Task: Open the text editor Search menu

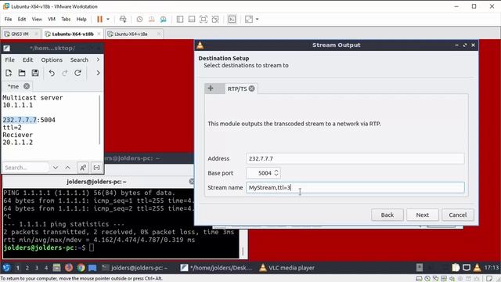Action: coord(79,60)
